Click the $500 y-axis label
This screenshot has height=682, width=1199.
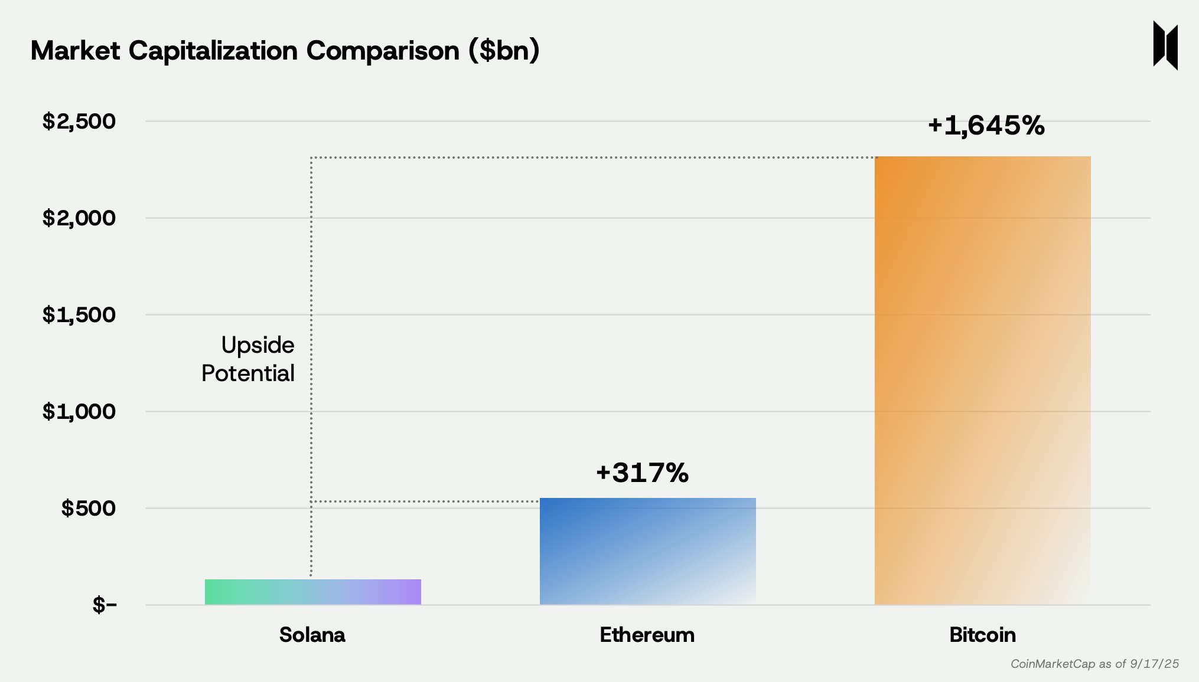coord(89,509)
